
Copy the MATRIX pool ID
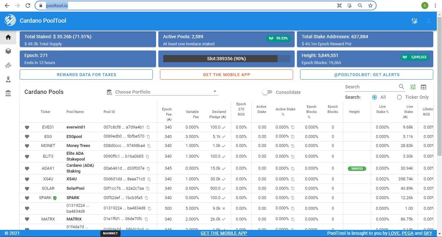tap(146, 219)
